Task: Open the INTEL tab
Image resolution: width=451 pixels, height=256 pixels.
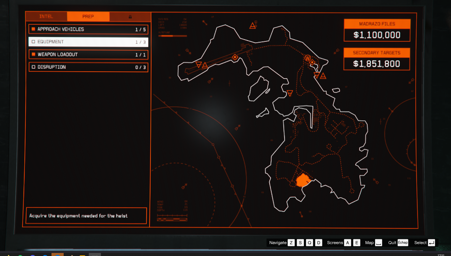Action: [x=46, y=16]
